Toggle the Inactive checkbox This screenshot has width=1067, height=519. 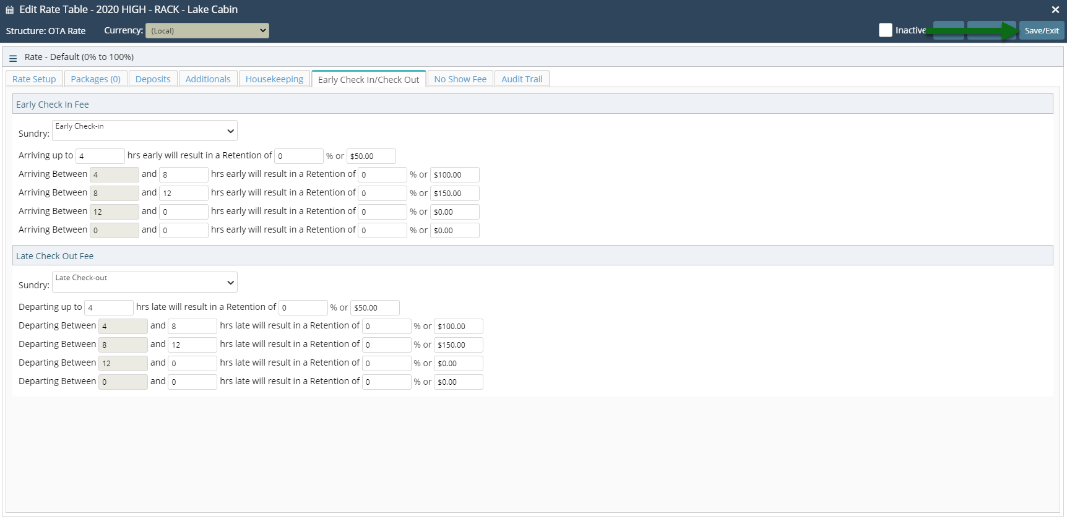click(886, 30)
